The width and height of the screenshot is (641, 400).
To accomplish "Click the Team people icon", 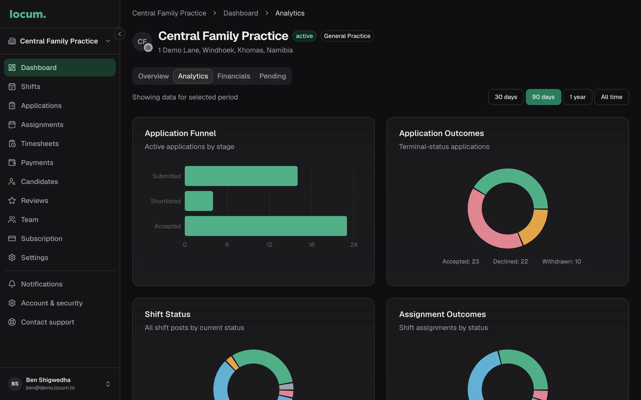I will [12, 220].
